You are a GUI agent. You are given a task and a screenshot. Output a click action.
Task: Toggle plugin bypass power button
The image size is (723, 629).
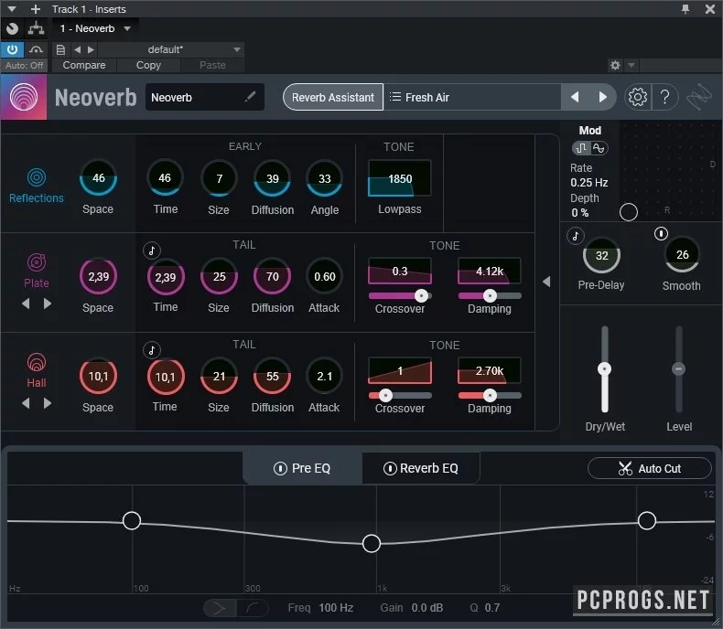[12, 49]
